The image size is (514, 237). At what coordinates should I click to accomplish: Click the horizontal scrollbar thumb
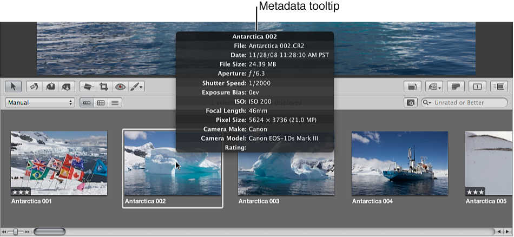point(49,232)
